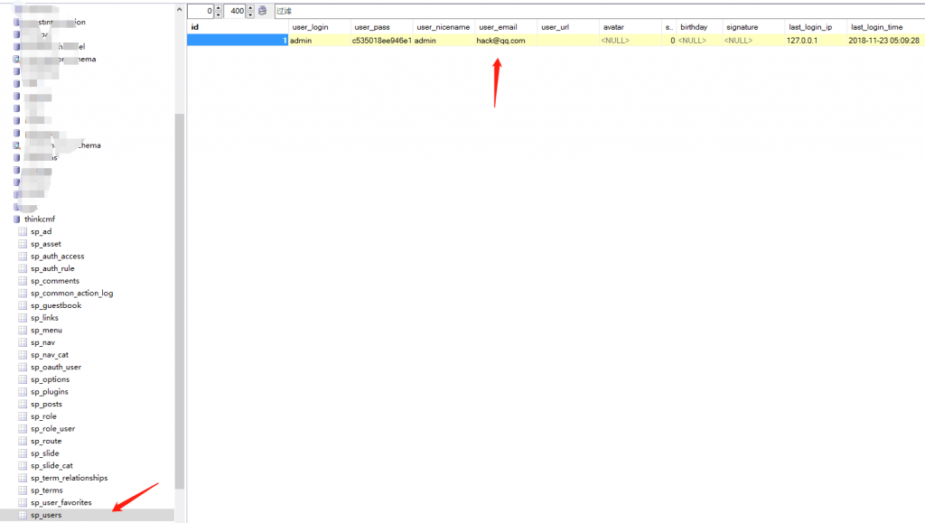Open the sp_term_relationships table
The image size is (925, 523).
click(x=69, y=479)
